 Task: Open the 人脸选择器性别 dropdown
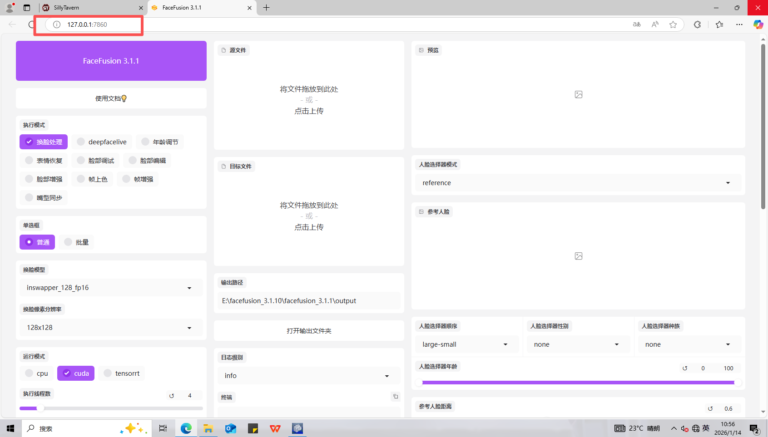(578, 344)
